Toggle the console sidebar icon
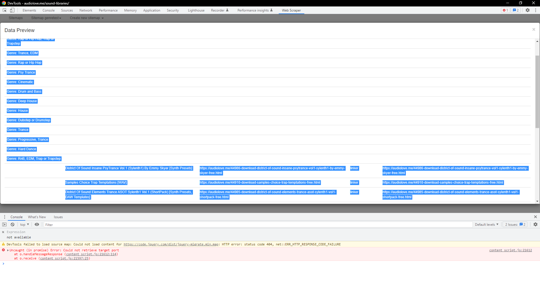The height and width of the screenshot is (292, 540). 4,225
